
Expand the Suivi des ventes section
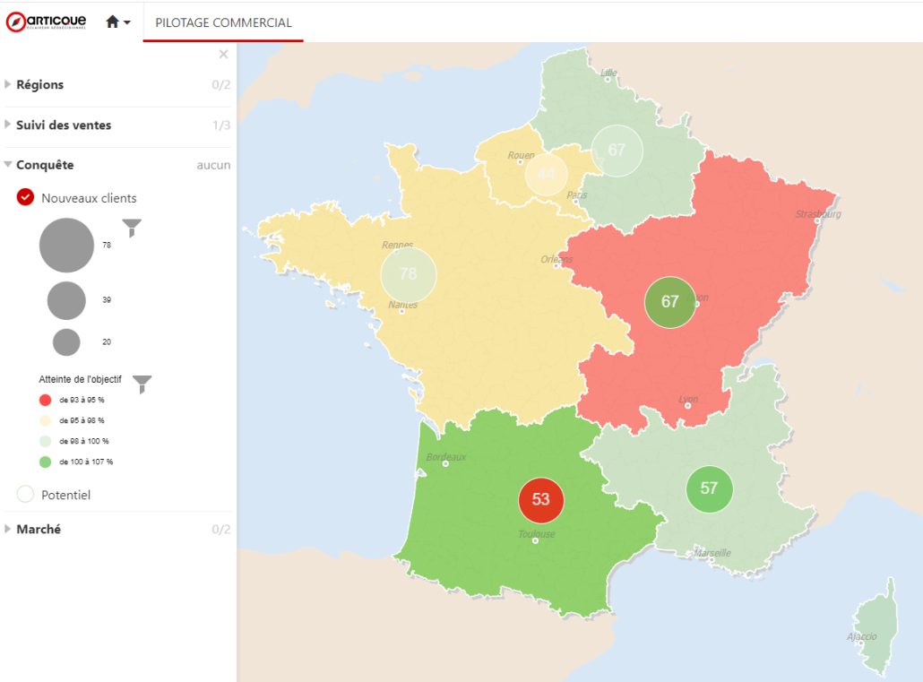click(63, 125)
